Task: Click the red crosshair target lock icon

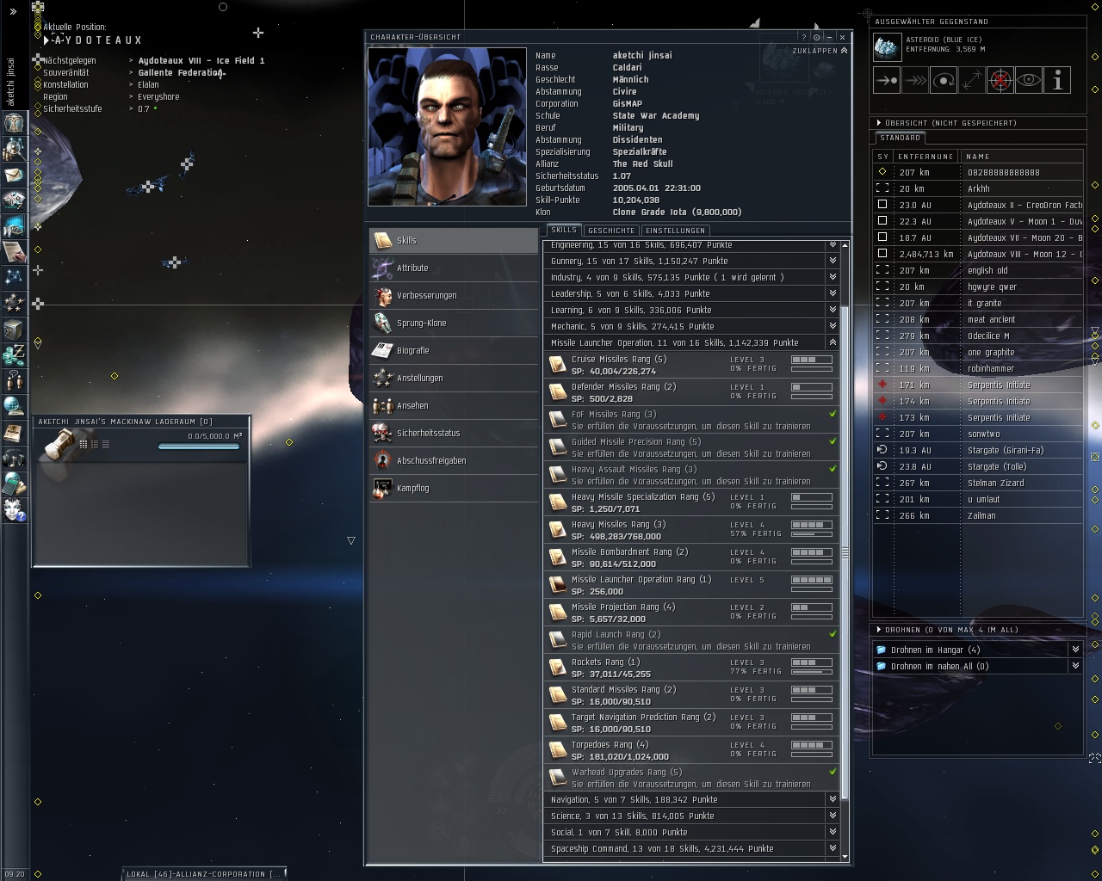Action: point(1000,80)
